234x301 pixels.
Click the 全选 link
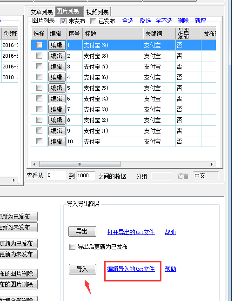(x=127, y=20)
